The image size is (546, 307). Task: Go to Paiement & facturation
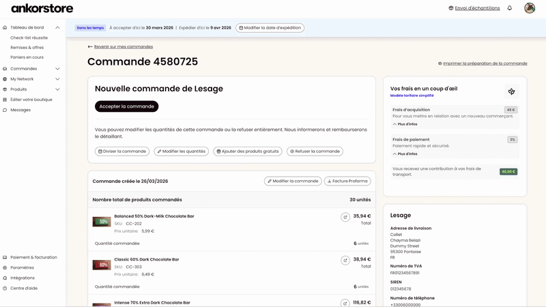pos(33,257)
